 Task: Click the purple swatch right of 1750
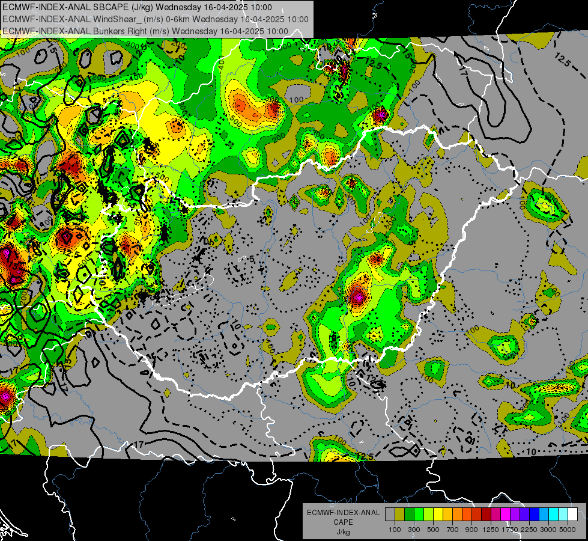515,514
